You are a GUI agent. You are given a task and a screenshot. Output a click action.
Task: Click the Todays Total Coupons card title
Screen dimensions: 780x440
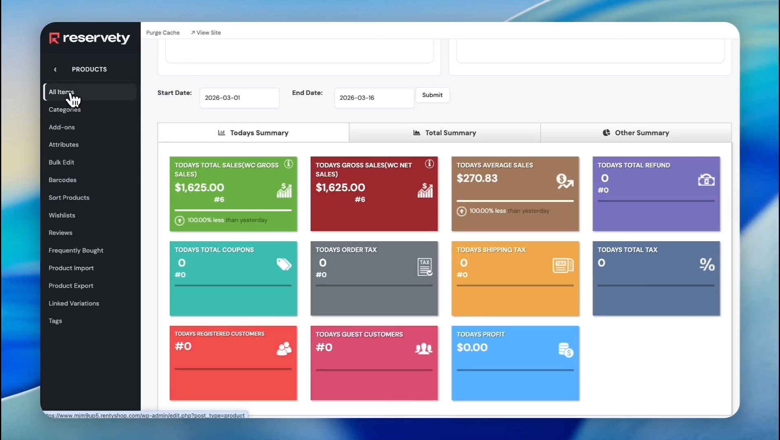[x=214, y=250]
